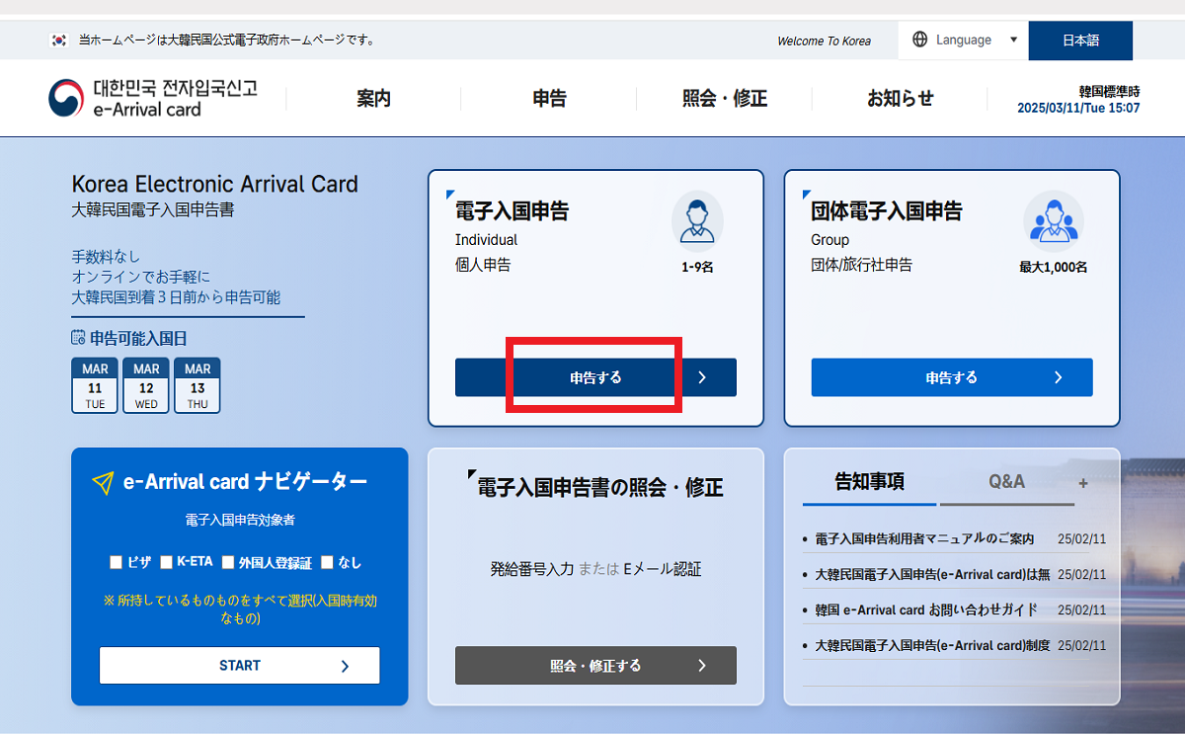The width and height of the screenshot is (1185, 734).
Task: Click the 日本語 language button
Action: pos(1080,40)
